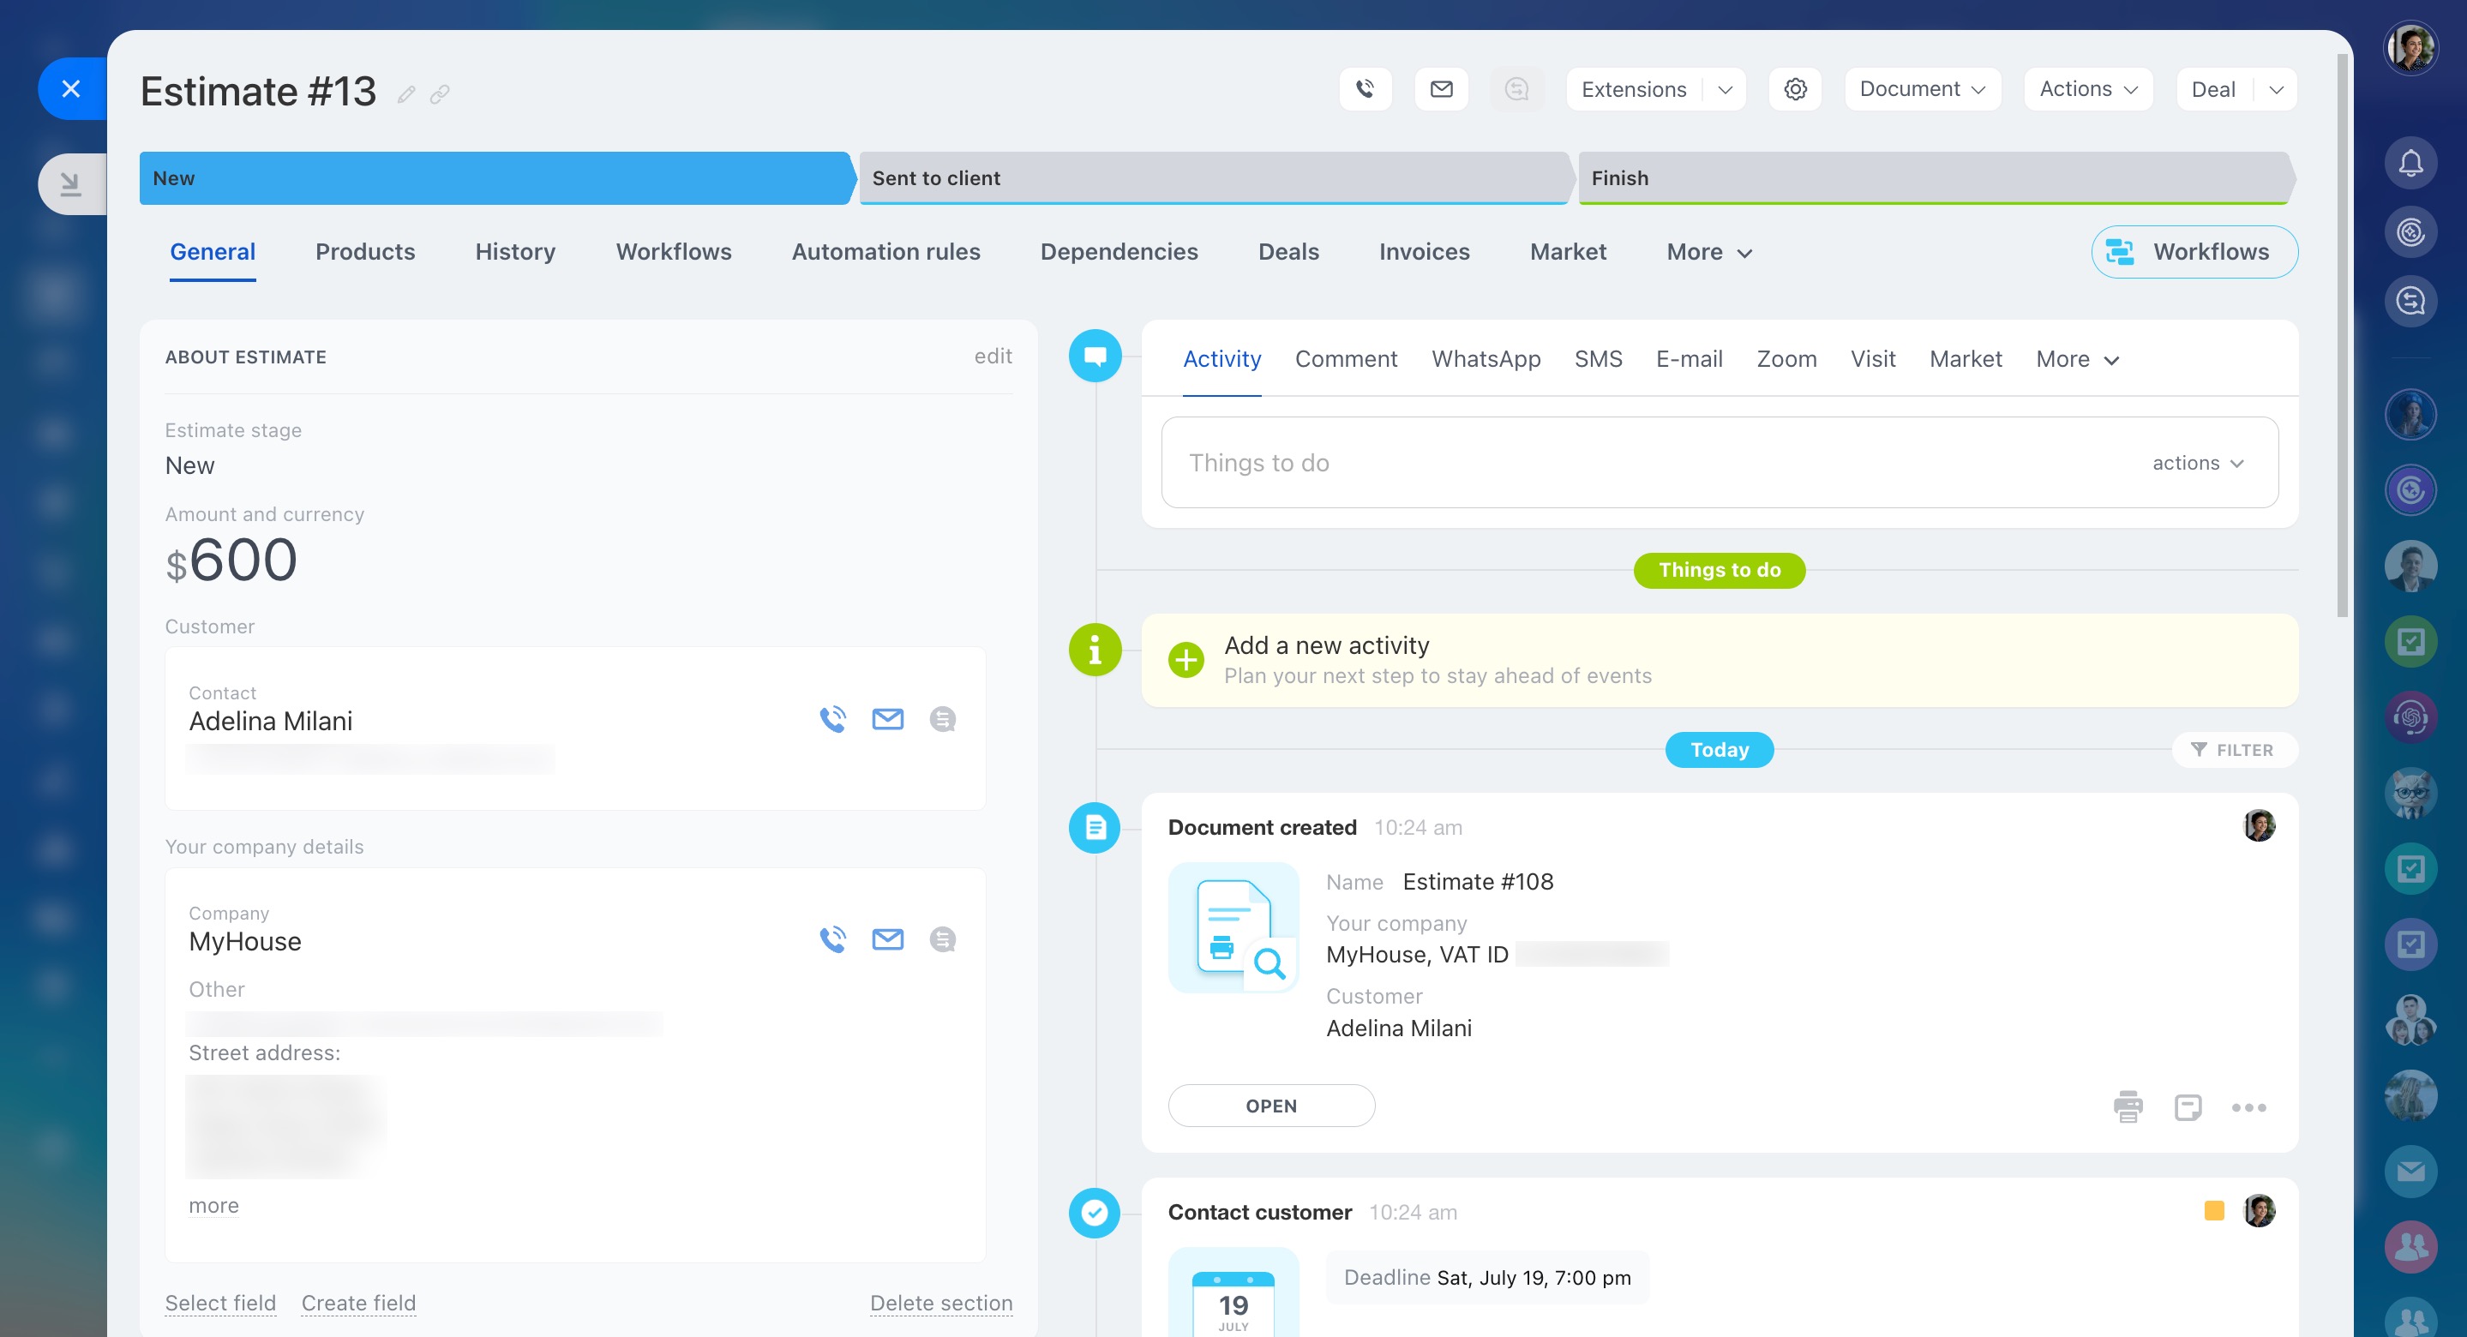Open the settings gear icon

point(1795,89)
